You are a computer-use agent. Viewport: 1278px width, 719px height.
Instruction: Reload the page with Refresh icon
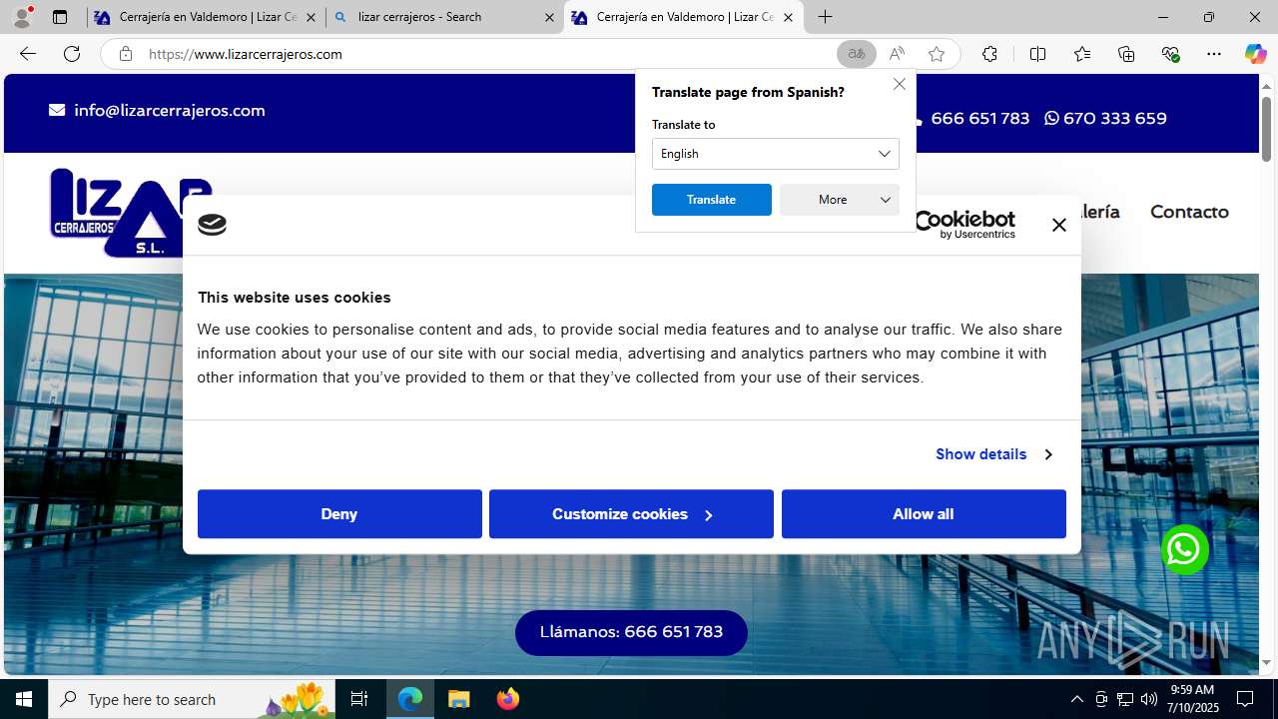click(72, 54)
